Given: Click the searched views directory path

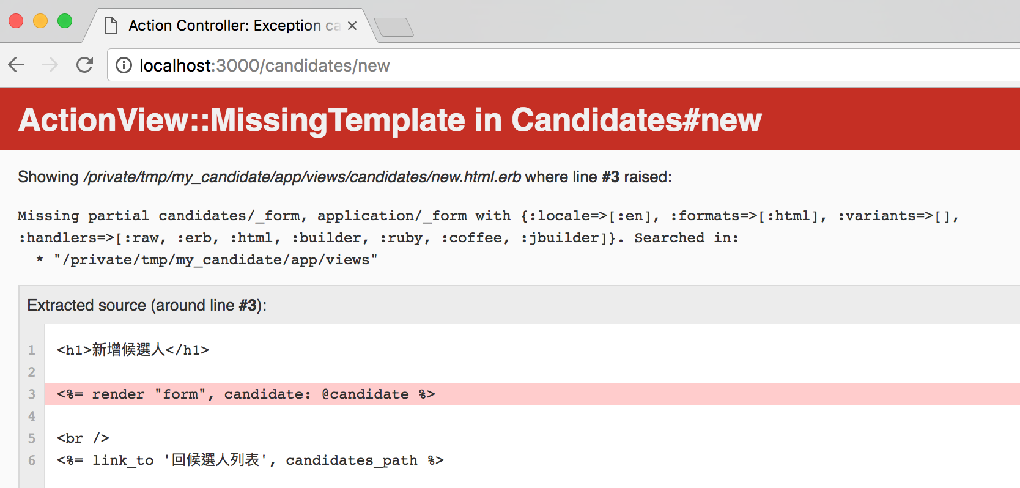Looking at the screenshot, I should click(x=215, y=260).
